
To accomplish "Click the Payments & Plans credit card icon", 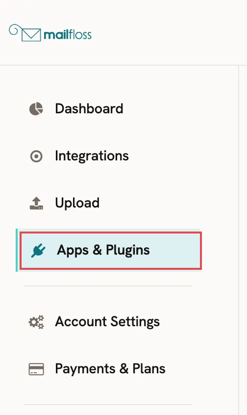I will (x=36, y=369).
